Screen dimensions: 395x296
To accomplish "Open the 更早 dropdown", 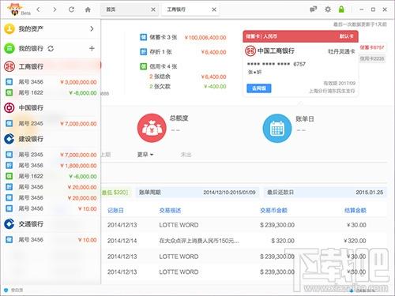I will pyautogui.click(x=145, y=155).
